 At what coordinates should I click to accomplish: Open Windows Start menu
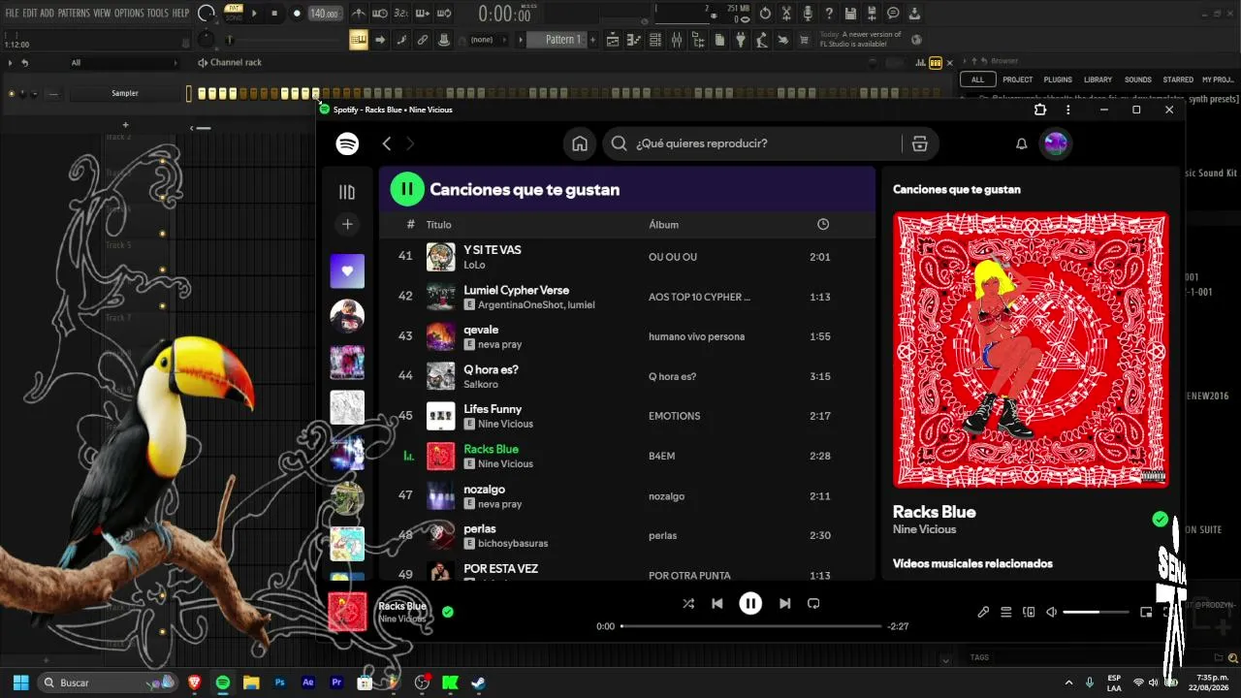point(20,682)
